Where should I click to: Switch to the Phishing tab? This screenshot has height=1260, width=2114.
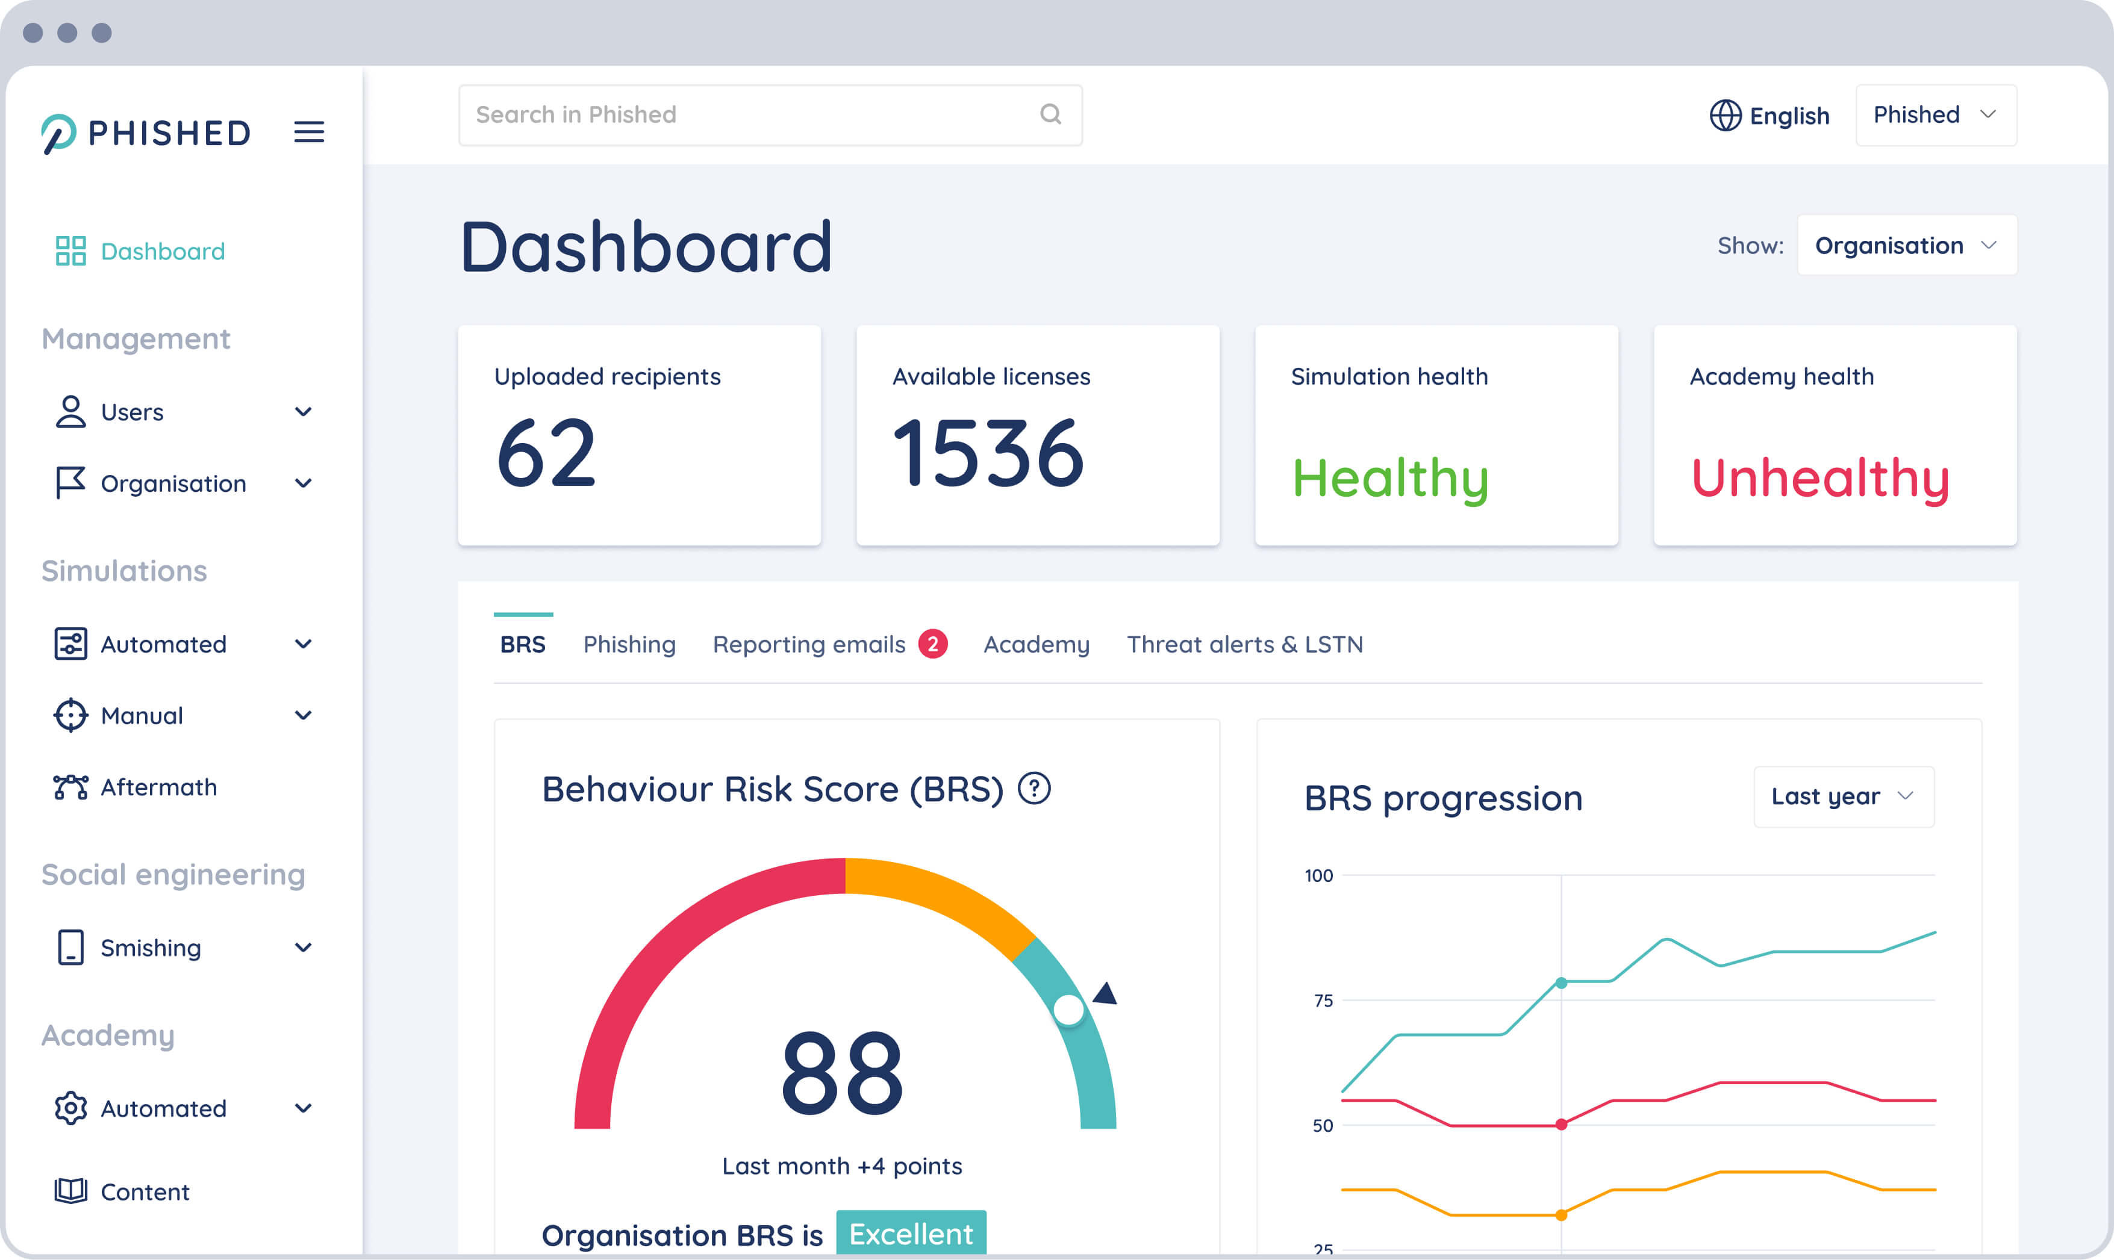coord(629,644)
